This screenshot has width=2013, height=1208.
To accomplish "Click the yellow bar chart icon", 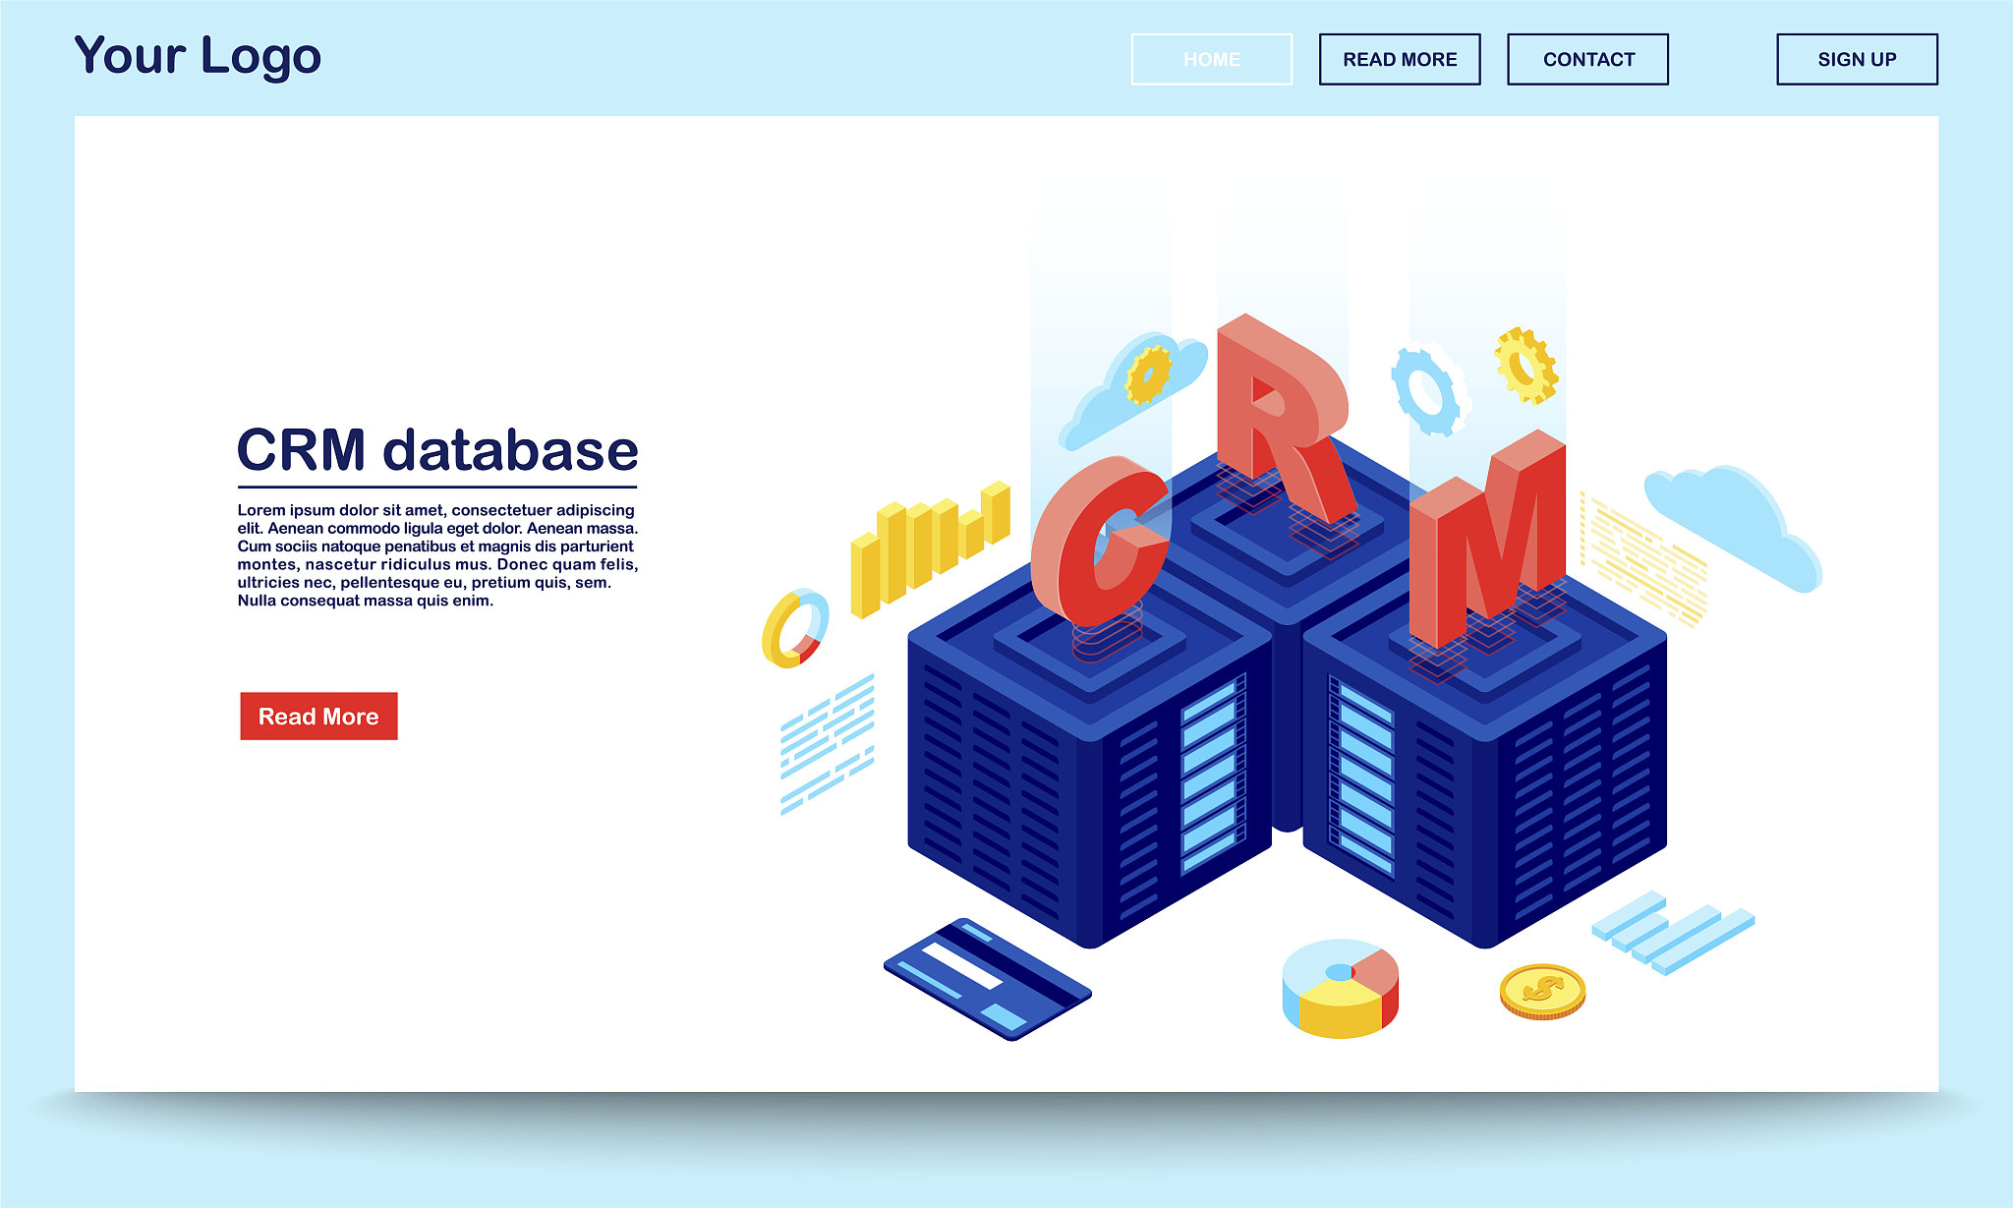I will pos(929,548).
